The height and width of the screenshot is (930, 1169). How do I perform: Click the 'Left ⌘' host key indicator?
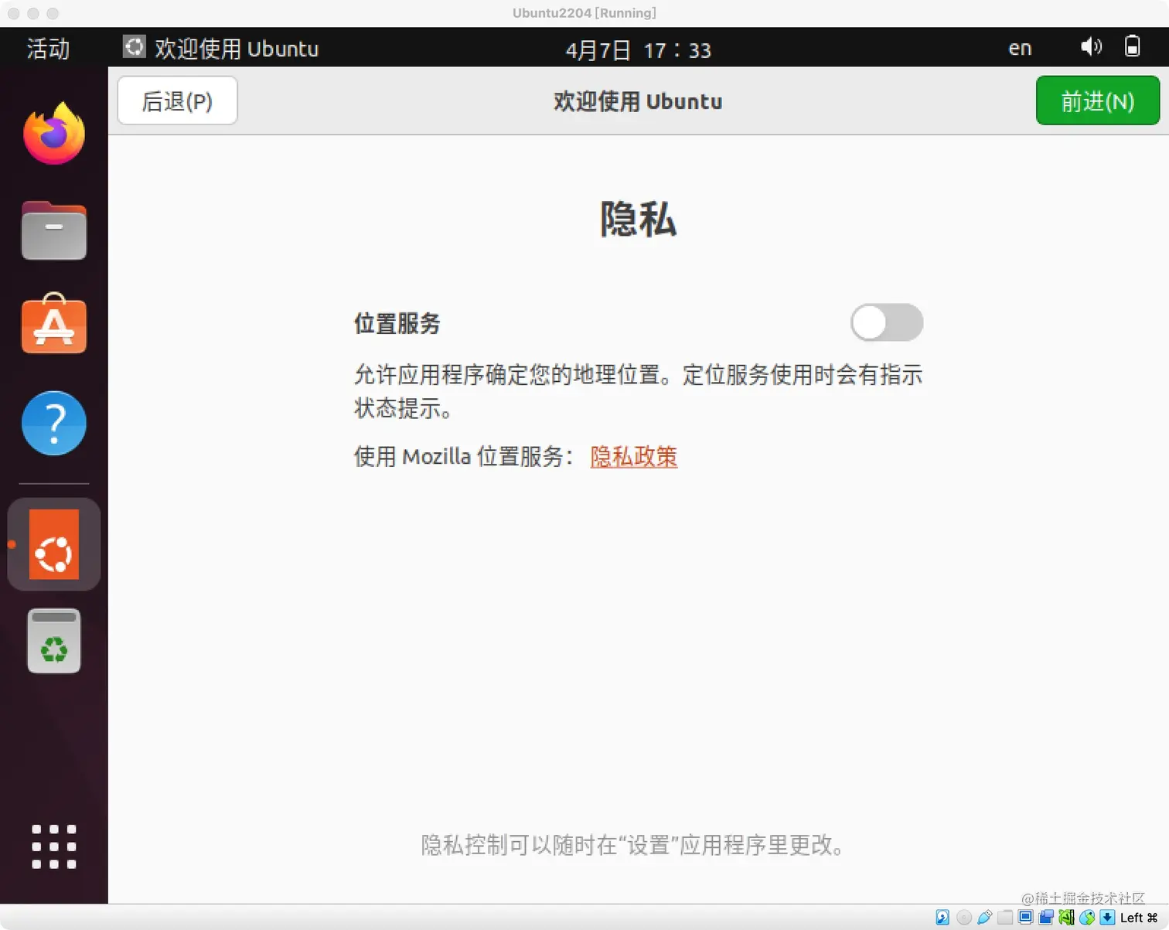pyautogui.click(x=1139, y=918)
